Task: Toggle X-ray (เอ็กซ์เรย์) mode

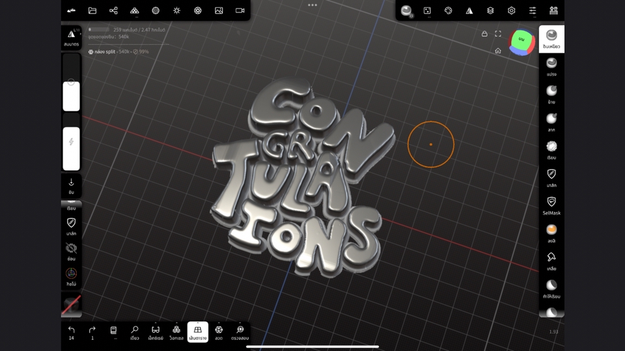Action: pyautogui.click(x=156, y=332)
